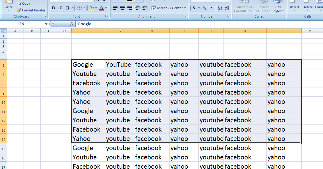Image resolution: width=323 pixels, height=169 pixels.
Task: Click Copy in Clipboard group
Action: (x=23, y=3)
